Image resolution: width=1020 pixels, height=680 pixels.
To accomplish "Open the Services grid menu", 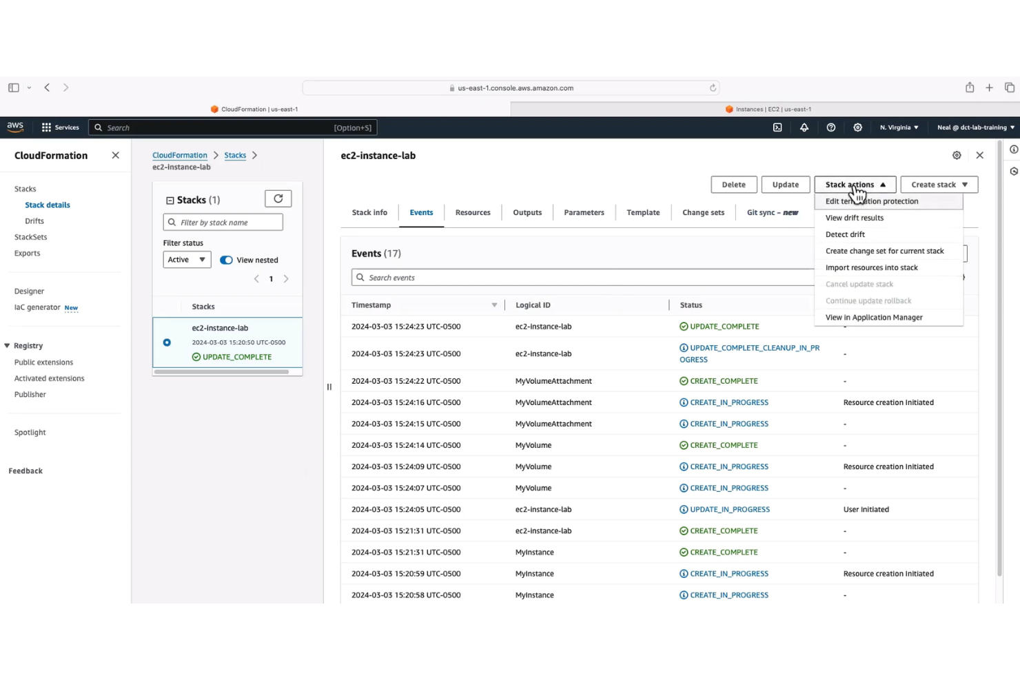I will click(60, 127).
